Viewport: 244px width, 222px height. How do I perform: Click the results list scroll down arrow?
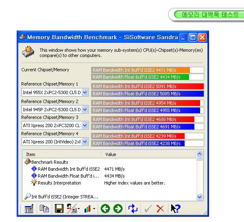tap(200, 197)
